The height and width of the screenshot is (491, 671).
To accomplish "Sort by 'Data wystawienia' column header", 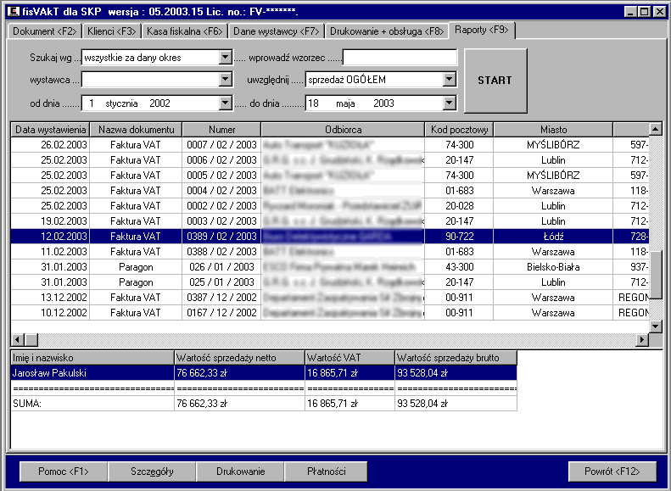I will coord(50,130).
